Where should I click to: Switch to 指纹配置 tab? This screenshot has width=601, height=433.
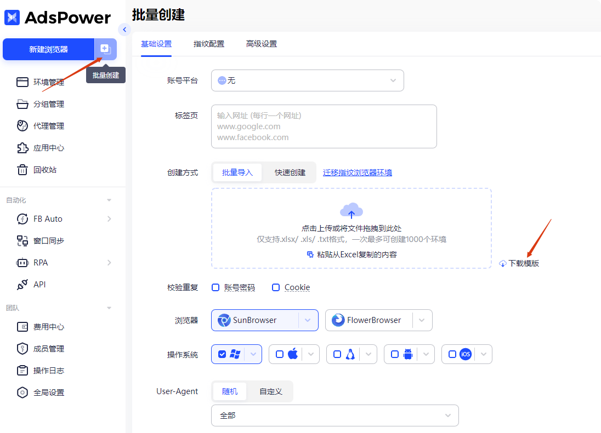(x=209, y=44)
